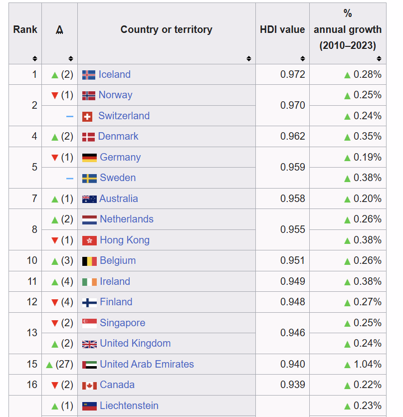Select HDI value 0.970
Image resolution: width=403 pixels, height=417 pixels.
293,106
